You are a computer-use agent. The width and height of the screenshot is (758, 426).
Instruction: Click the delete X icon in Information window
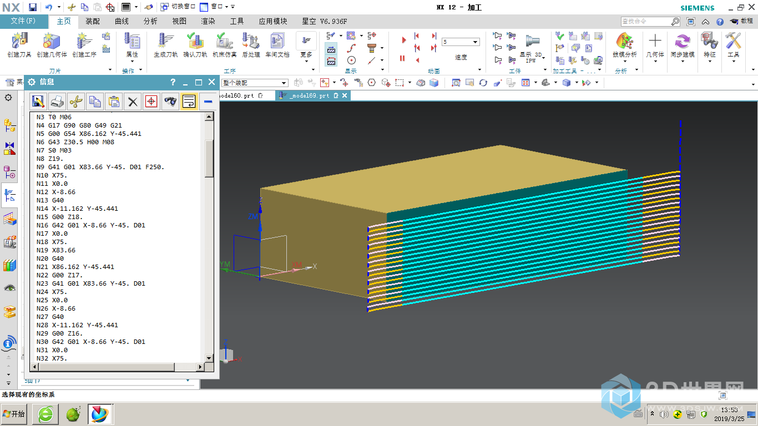[132, 102]
